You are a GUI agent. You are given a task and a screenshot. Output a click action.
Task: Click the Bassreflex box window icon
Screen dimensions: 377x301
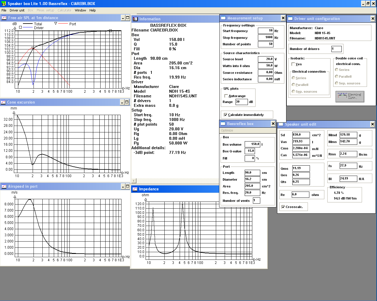[x=223, y=124]
